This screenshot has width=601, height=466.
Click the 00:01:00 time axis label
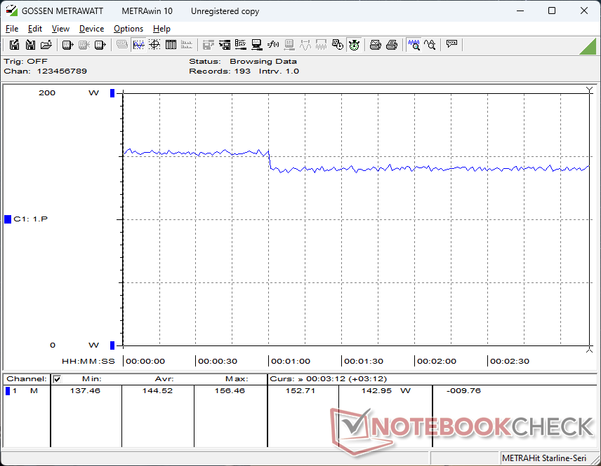coord(291,361)
